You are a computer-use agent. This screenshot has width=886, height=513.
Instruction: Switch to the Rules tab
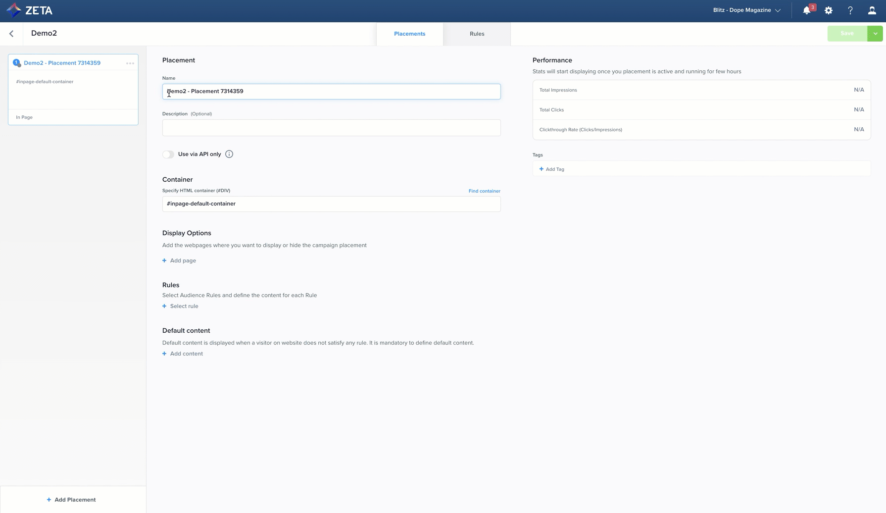pyautogui.click(x=477, y=34)
